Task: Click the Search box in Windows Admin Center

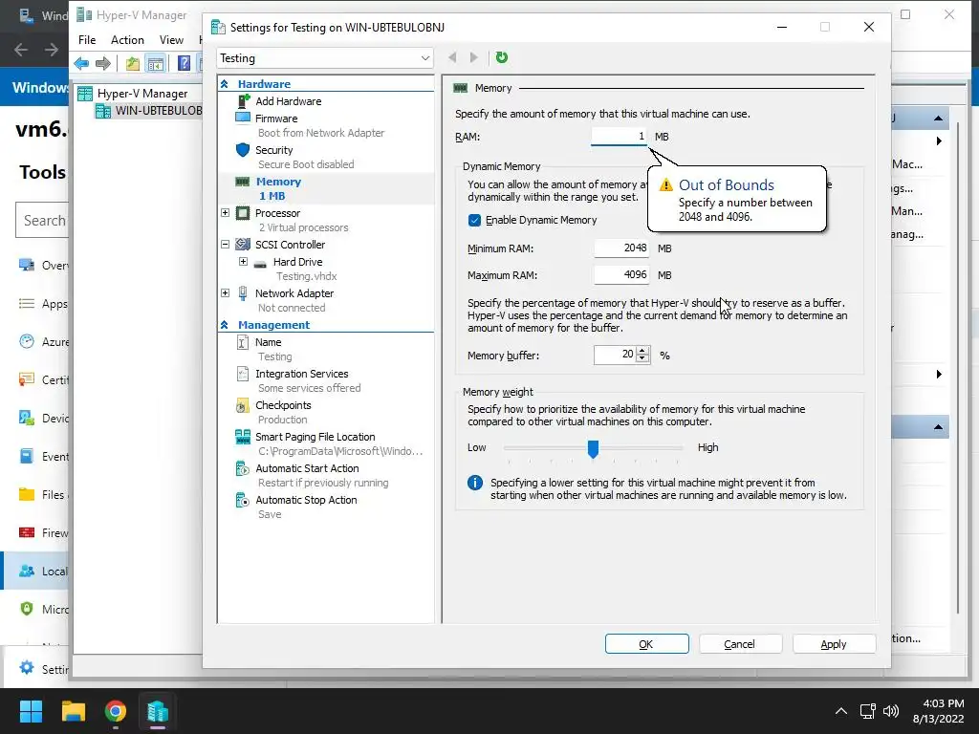Action: (44, 221)
